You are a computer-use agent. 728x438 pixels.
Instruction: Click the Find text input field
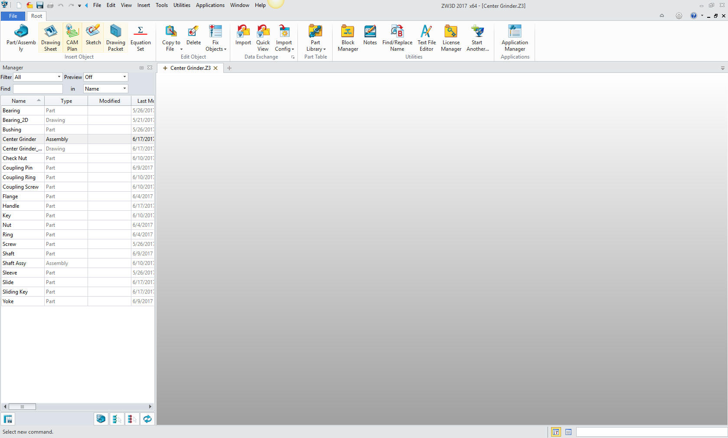[x=38, y=88]
